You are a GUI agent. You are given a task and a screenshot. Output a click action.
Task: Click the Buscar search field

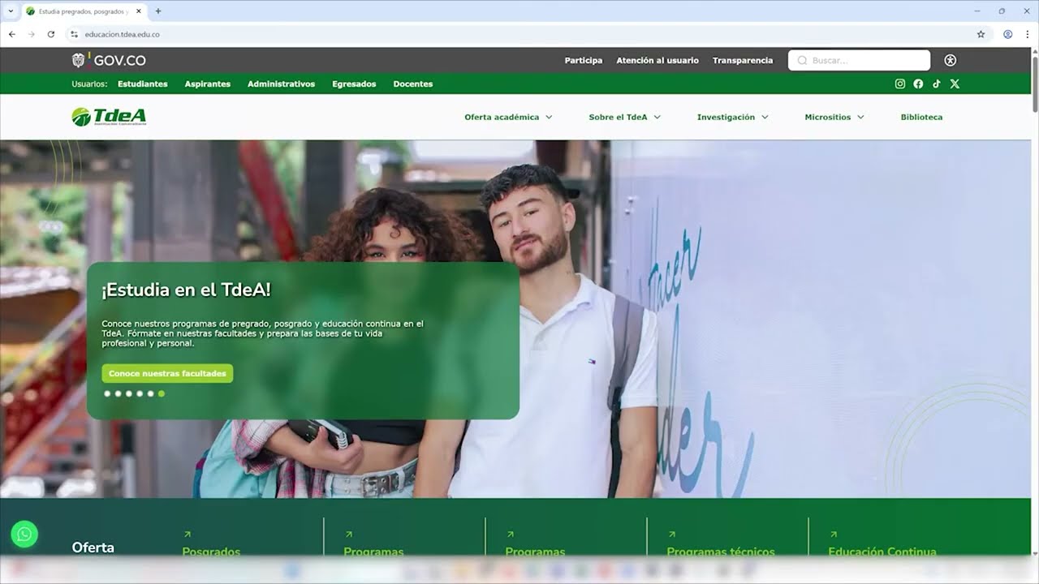coord(859,60)
